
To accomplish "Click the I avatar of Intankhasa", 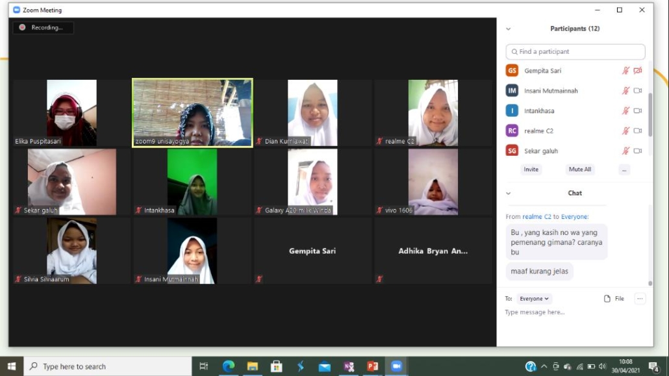I will (x=512, y=110).
